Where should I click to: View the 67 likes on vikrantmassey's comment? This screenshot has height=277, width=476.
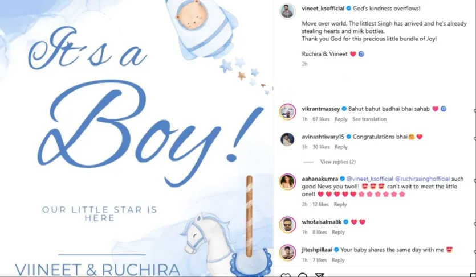321,119
